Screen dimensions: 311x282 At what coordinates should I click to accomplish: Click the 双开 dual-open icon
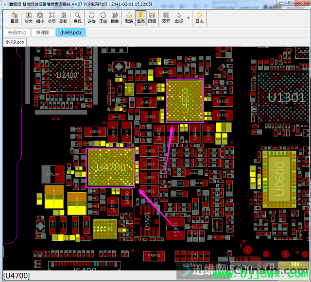[x=166, y=18]
